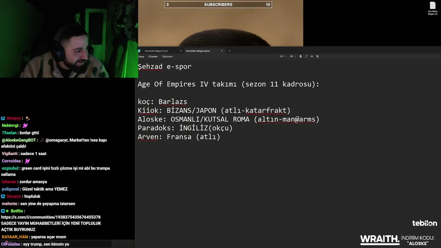Click the SUBSCRIBERS goal bar
The width and height of the screenshot is (441, 248).
tap(218, 4)
